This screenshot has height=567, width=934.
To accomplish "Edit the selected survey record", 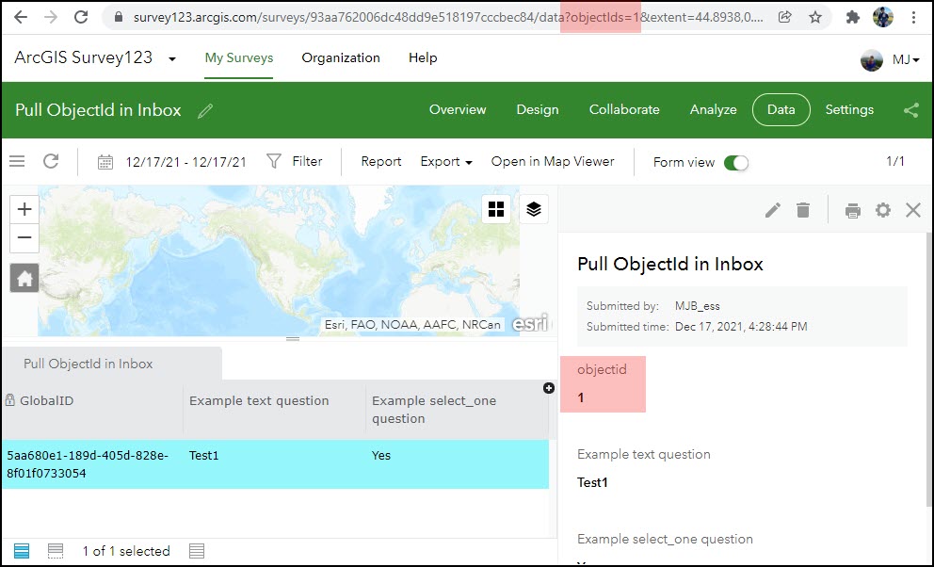I will coord(772,210).
